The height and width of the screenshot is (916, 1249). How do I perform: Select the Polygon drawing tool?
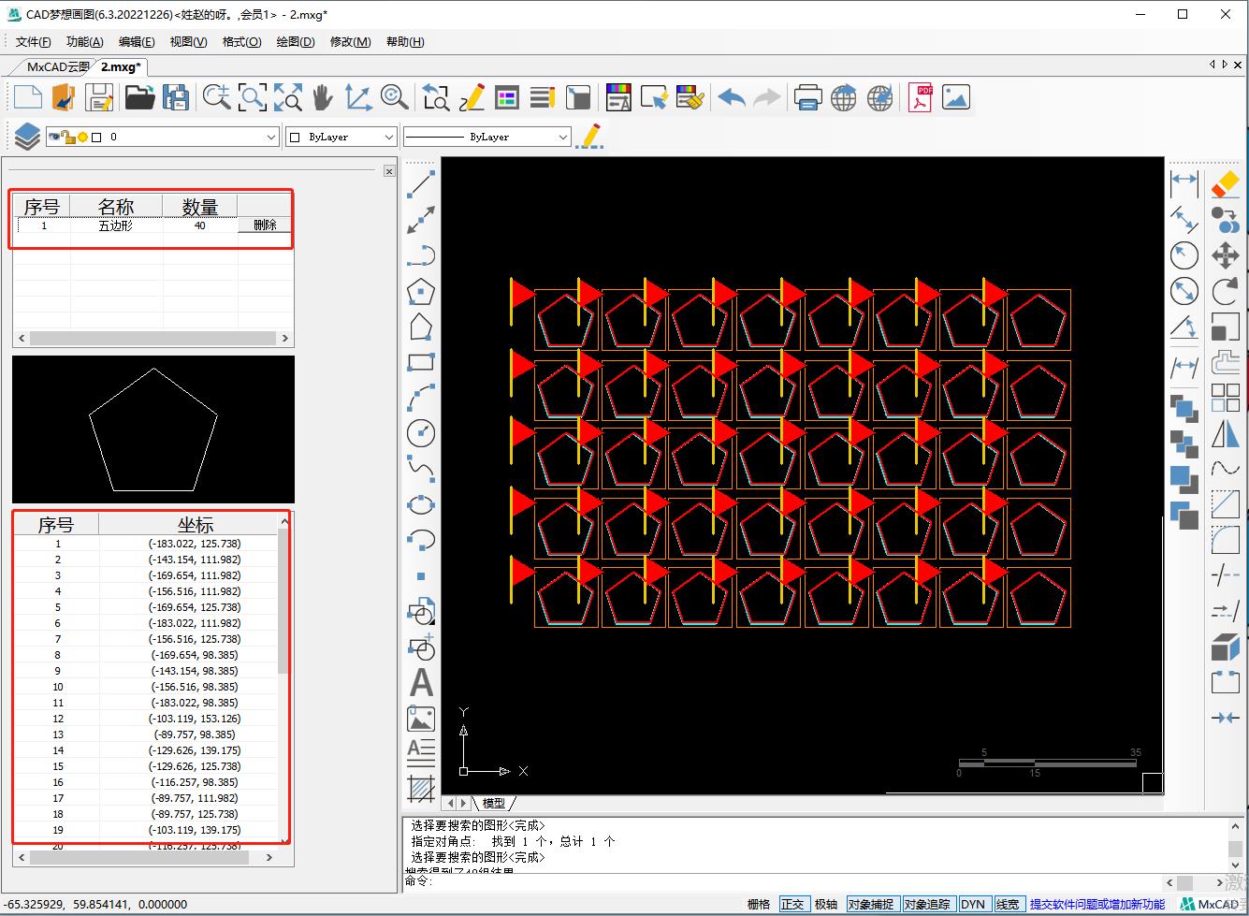[x=421, y=291]
